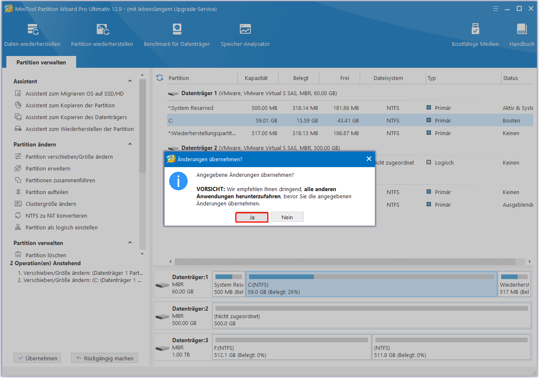
Task: Select (NTFS) 511.8 GB block on Datenträger 3
Action: tap(451, 347)
